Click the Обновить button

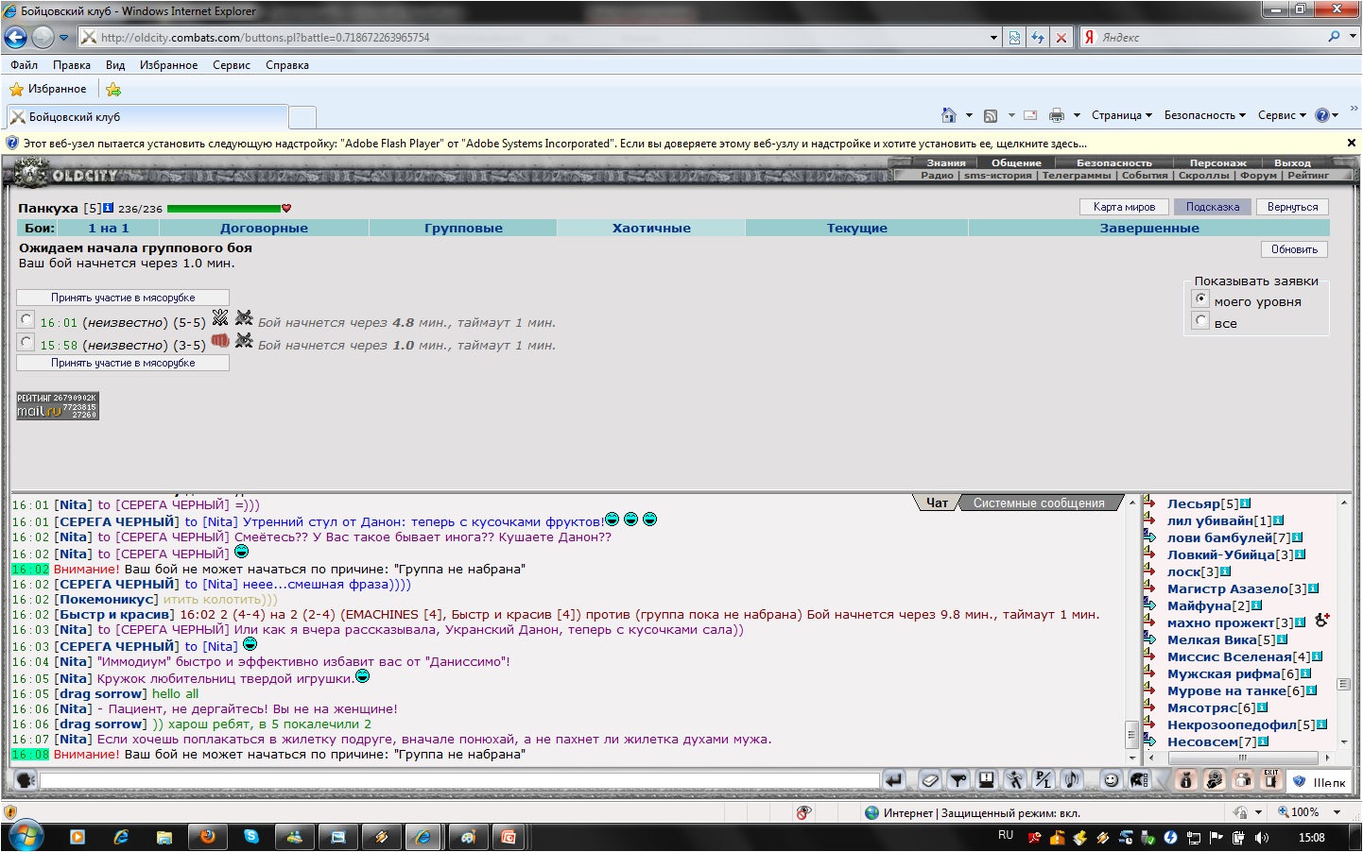1294,249
